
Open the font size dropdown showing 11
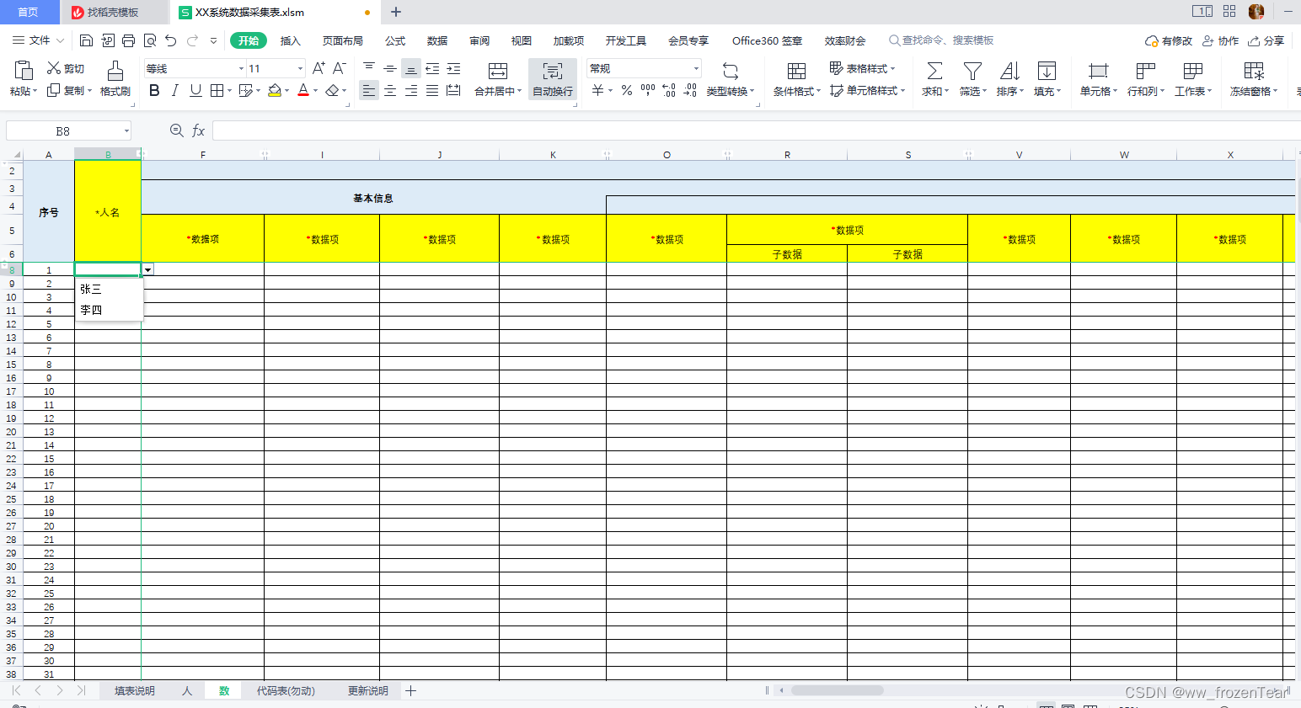(300, 68)
